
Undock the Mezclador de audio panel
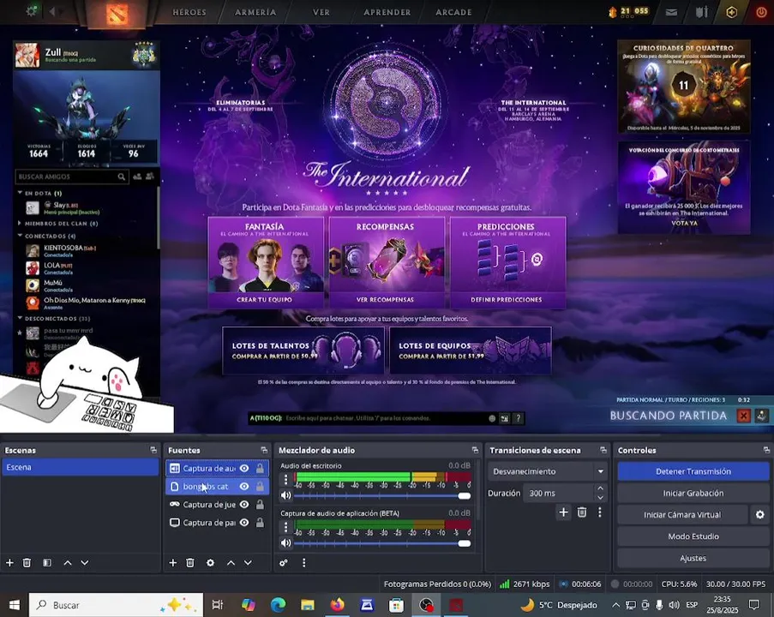[x=475, y=450]
